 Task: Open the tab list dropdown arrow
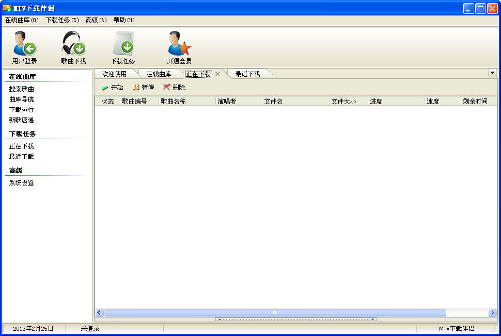pos(492,73)
